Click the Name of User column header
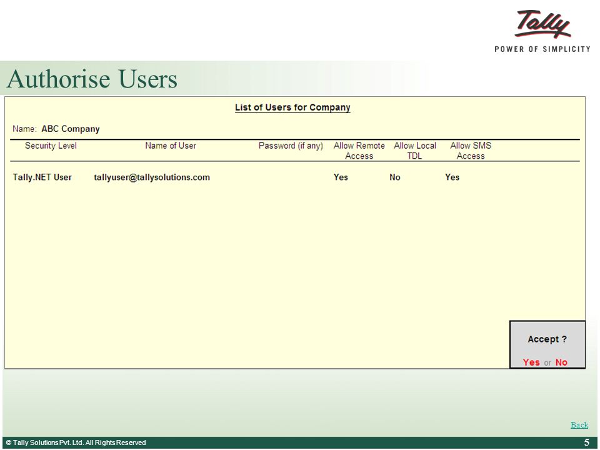The width and height of the screenshot is (600, 450). point(171,146)
